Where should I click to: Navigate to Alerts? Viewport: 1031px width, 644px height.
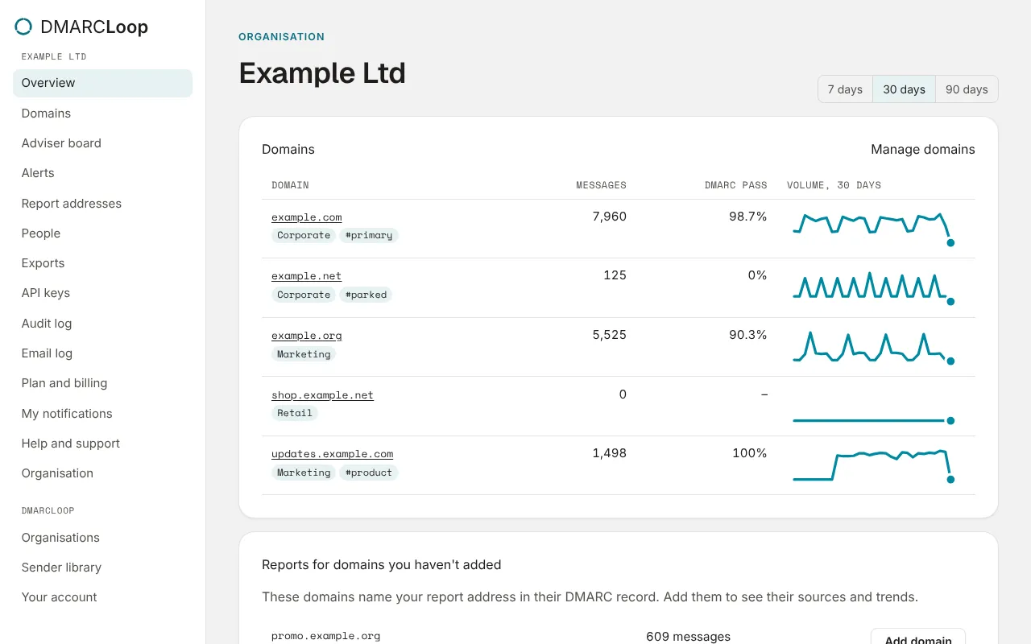[x=102, y=173]
